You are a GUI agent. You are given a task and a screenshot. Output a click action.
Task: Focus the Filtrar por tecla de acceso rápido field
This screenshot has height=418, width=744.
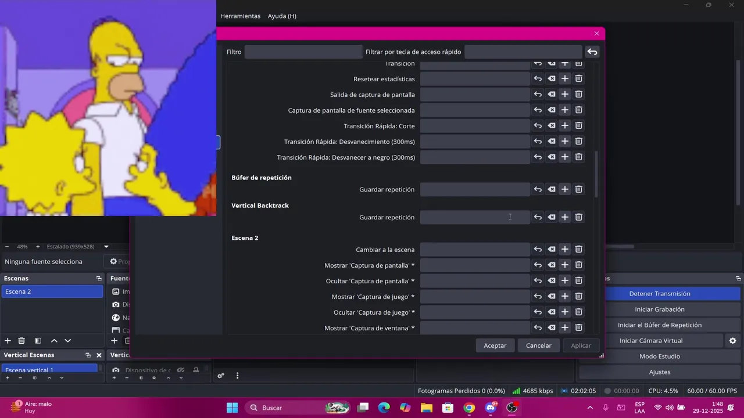click(523, 52)
